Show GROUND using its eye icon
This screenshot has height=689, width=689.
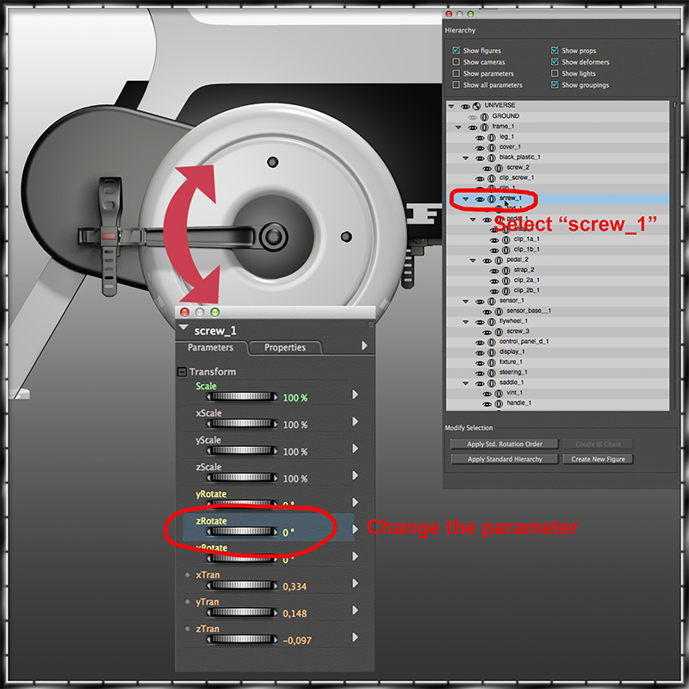click(x=472, y=117)
